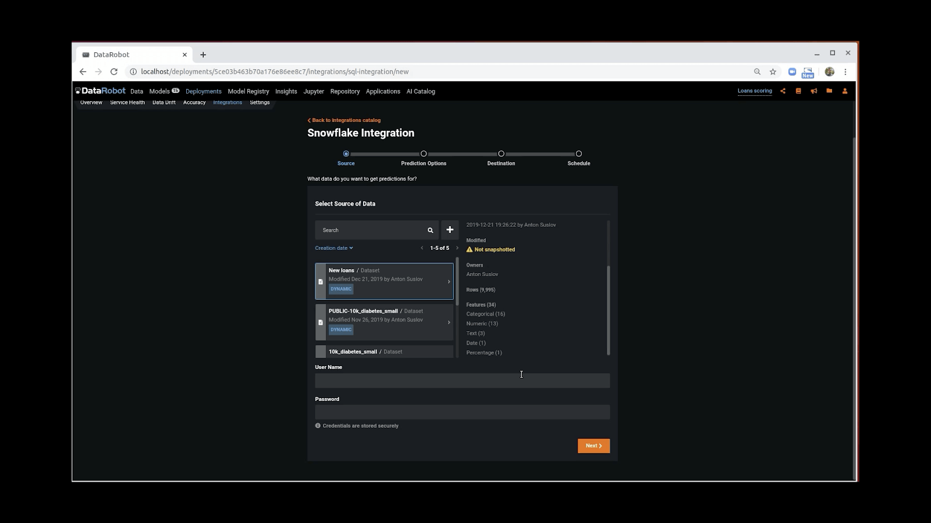Open the Chrome profile avatar
This screenshot has width=931, height=523.
pyautogui.click(x=830, y=71)
